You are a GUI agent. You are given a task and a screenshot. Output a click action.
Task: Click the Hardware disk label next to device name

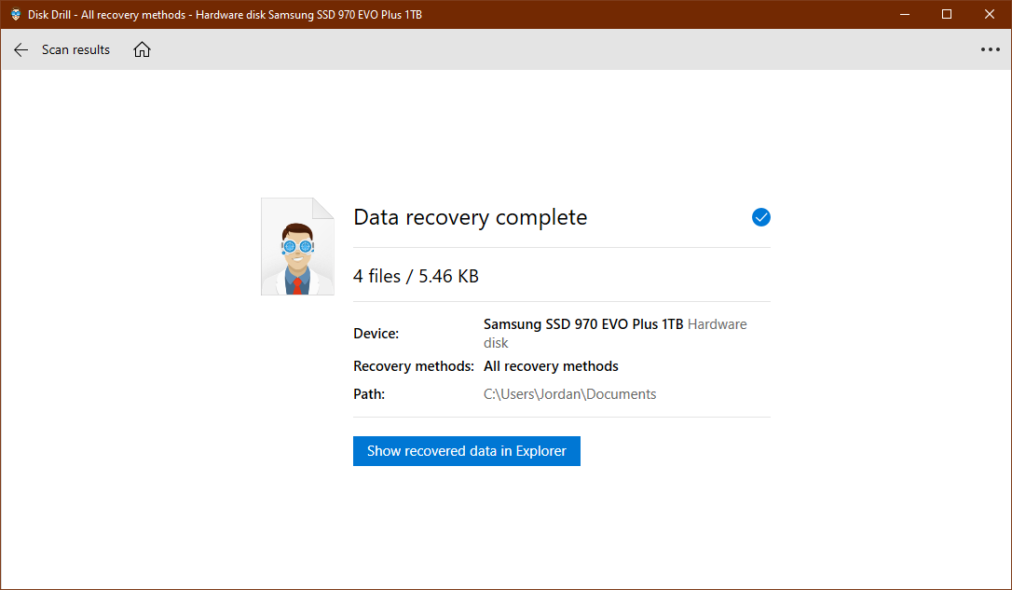coord(718,323)
